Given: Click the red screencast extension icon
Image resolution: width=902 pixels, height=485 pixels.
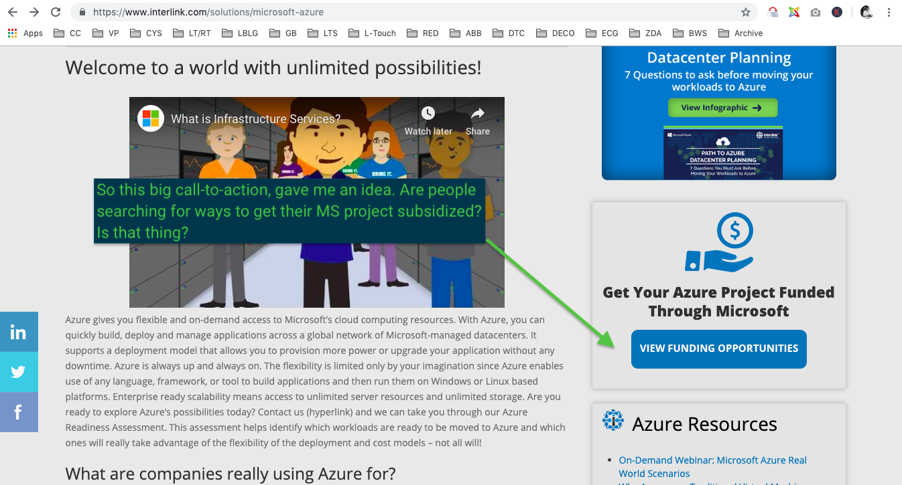Looking at the screenshot, I should pos(773,12).
